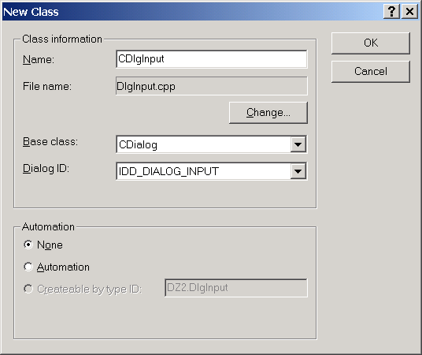The width and height of the screenshot is (422, 355).
Task: Click the IDD_DIALOG_INPUT combo box text
Action: coord(168,171)
